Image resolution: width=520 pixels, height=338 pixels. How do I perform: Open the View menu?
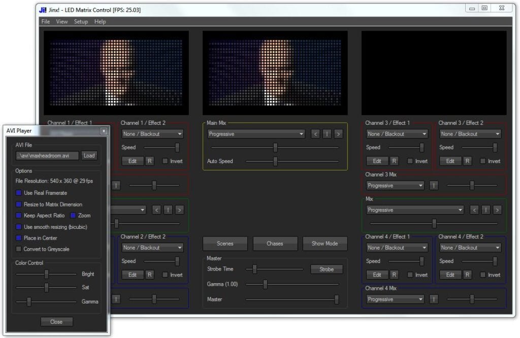click(61, 21)
